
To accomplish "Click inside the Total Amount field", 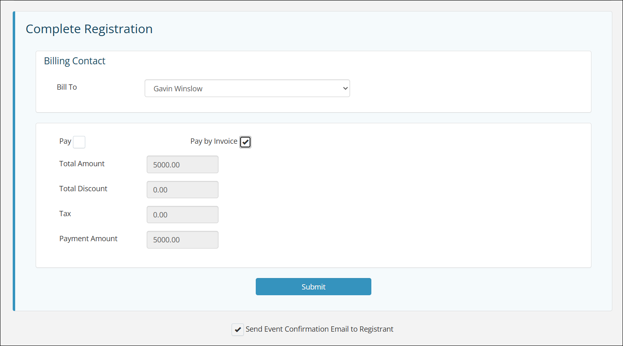I will tap(182, 164).
